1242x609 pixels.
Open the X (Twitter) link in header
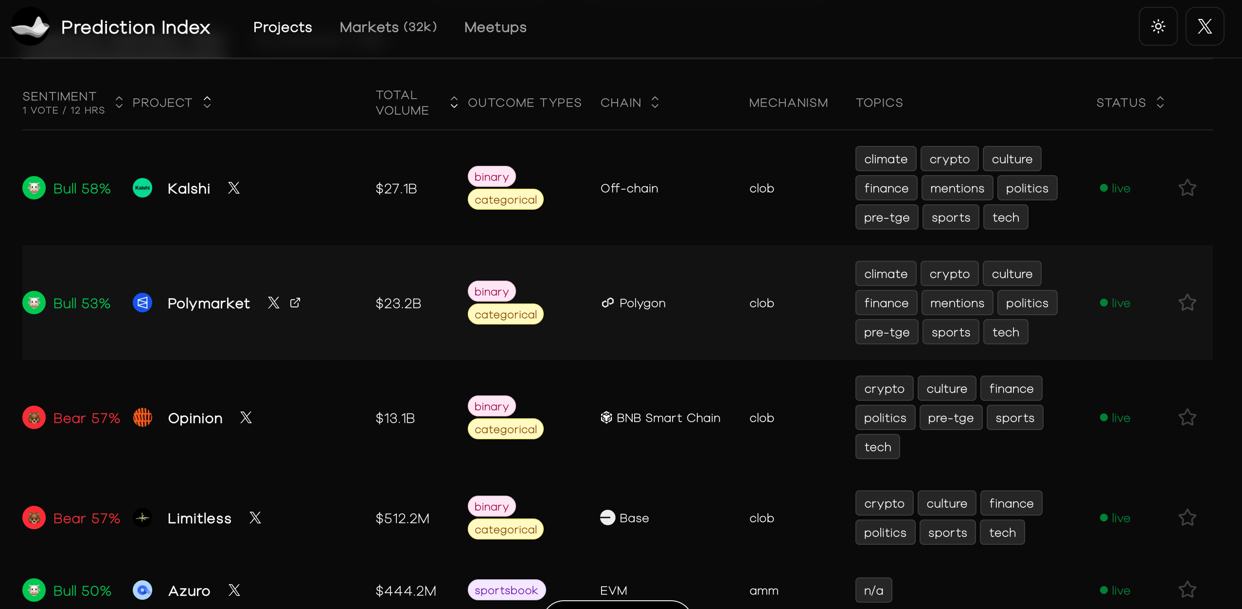click(1204, 26)
